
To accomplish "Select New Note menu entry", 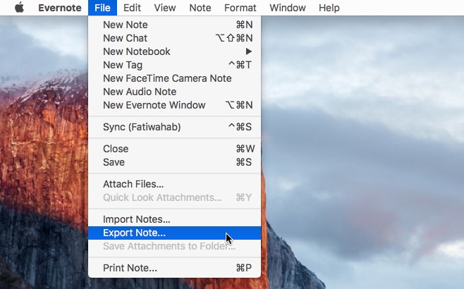I will click(175, 25).
